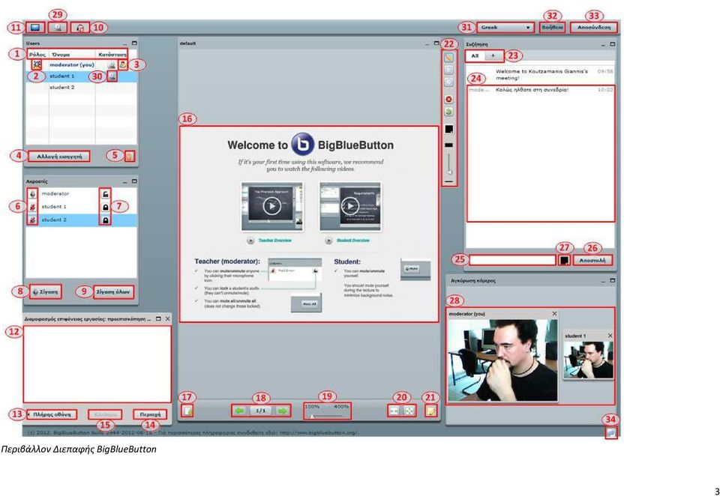The image size is (720, 496).
Task: Clear whiteboard with red X icon
Action: pyautogui.click(x=448, y=99)
